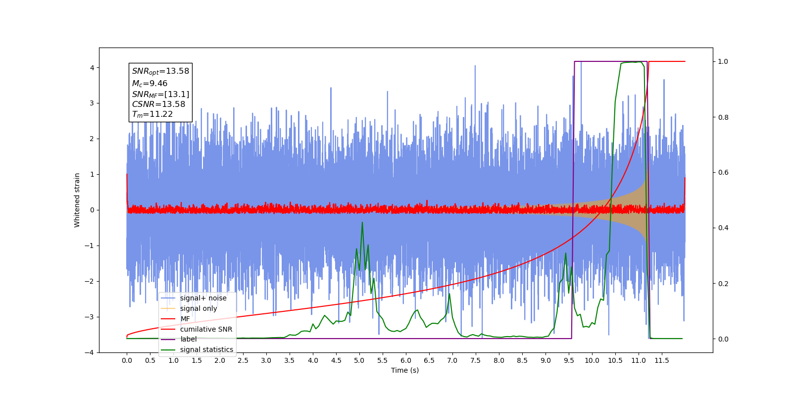
Task: Click the 0.2 tick on right axis
Action: 723,284
